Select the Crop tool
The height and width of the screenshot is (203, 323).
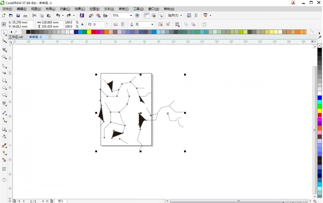click(4, 49)
